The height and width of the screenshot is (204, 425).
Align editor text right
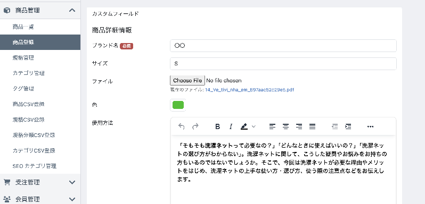pos(299,126)
